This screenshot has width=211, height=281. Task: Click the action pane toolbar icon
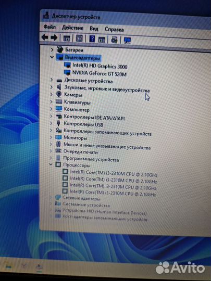[102, 40]
